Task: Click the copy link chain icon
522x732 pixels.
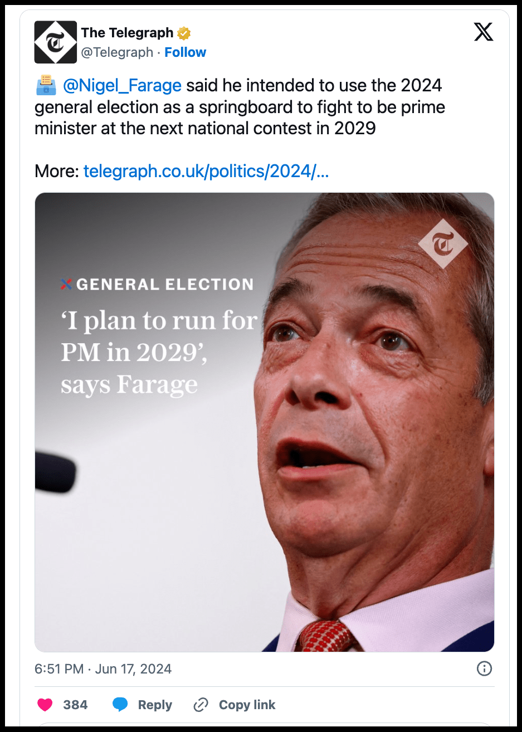Action: click(201, 705)
